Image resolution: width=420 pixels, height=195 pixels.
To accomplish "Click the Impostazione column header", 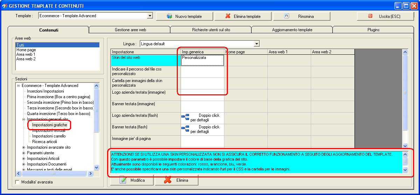I will click(x=146, y=52).
